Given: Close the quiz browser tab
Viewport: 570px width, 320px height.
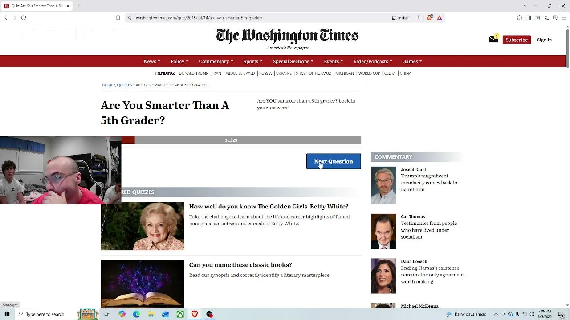Looking at the screenshot, I should pos(68,6).
